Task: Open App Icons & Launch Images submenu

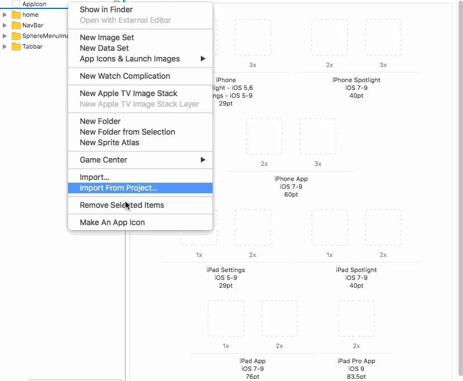Action: click(x=140, y=59)
